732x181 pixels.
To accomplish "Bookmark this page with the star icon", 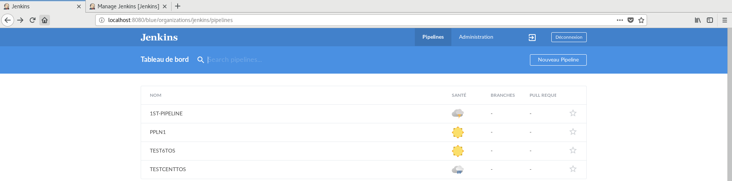I will (641, 20).
